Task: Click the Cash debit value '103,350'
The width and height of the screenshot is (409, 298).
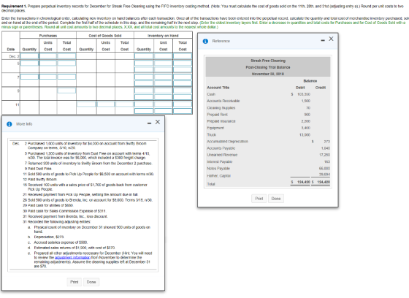Action: 304,94
